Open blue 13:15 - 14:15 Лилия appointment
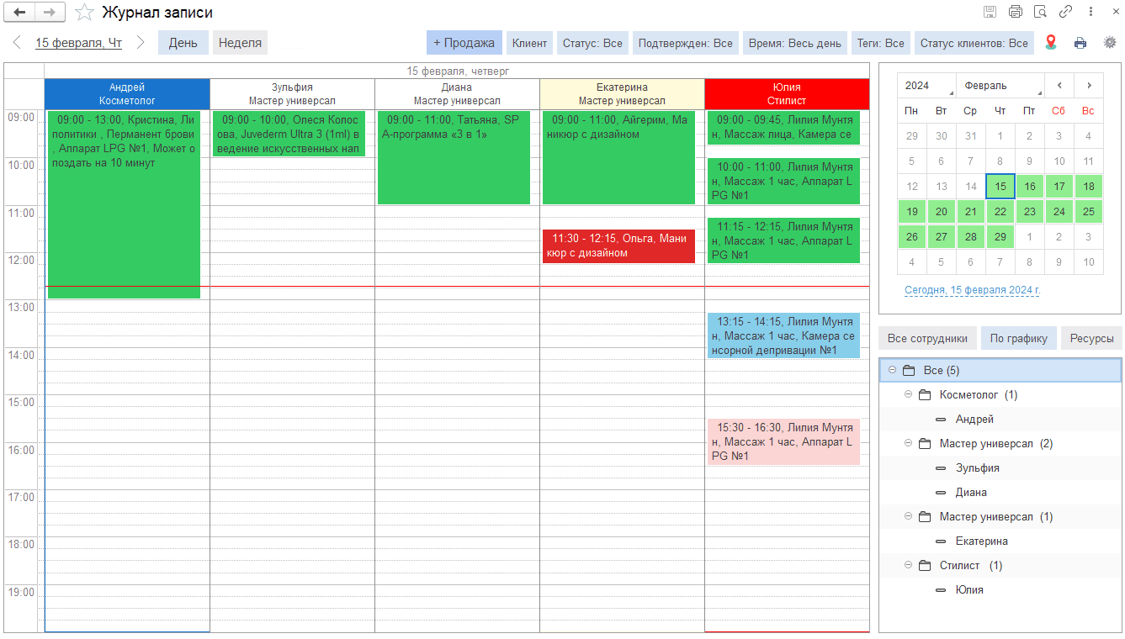The image size is (1125, 639). pos(783,335)
